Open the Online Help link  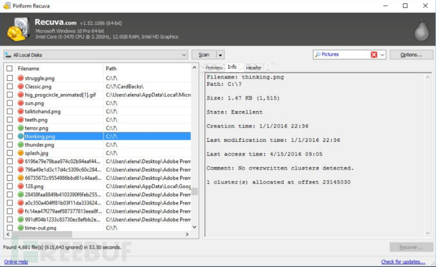point(16,262)
